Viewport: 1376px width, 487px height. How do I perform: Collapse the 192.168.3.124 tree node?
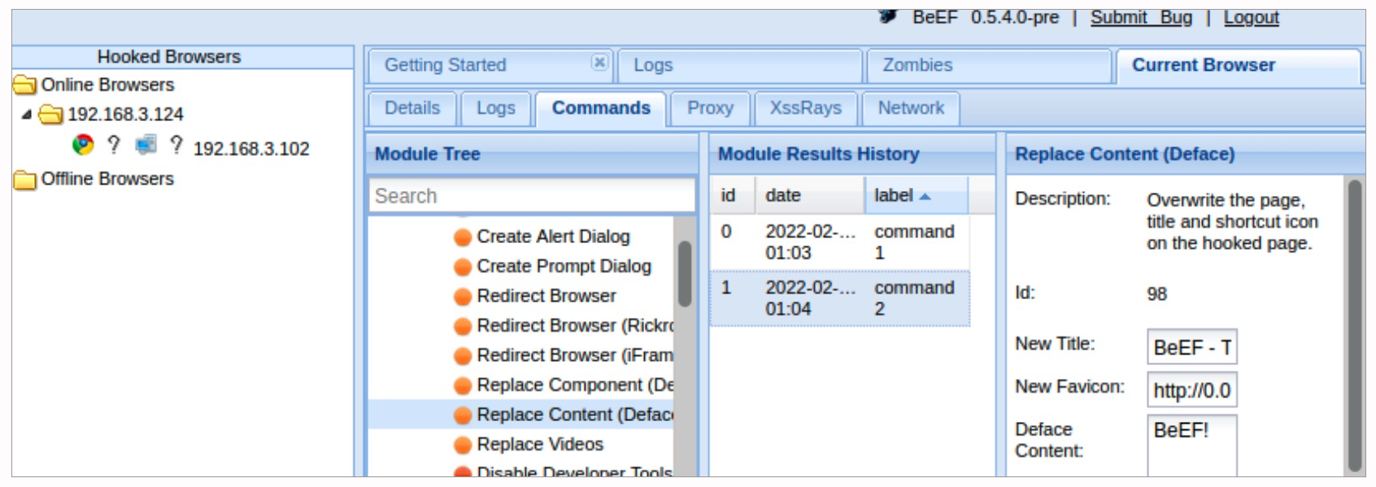[x=27, y=115]
